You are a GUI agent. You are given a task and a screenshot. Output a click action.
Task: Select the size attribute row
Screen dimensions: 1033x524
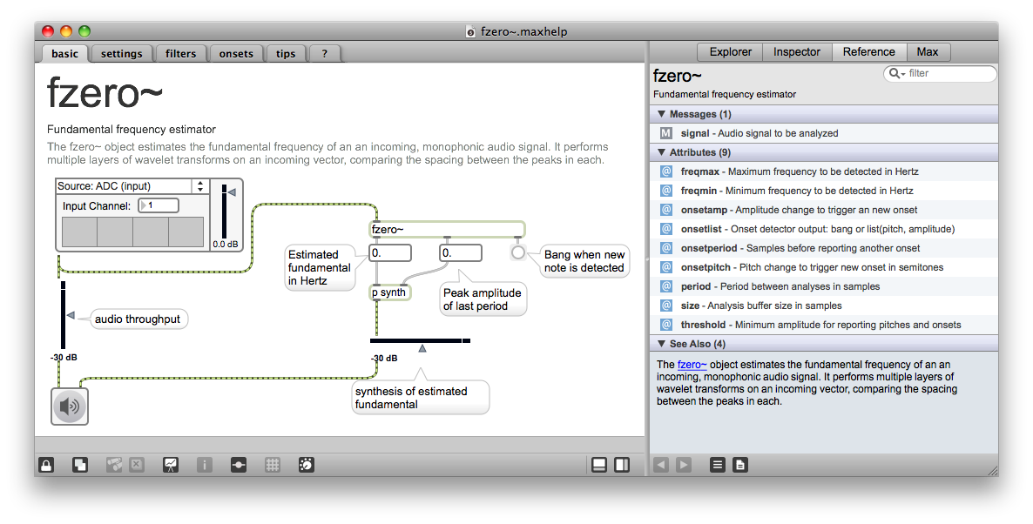pos(824,306)
